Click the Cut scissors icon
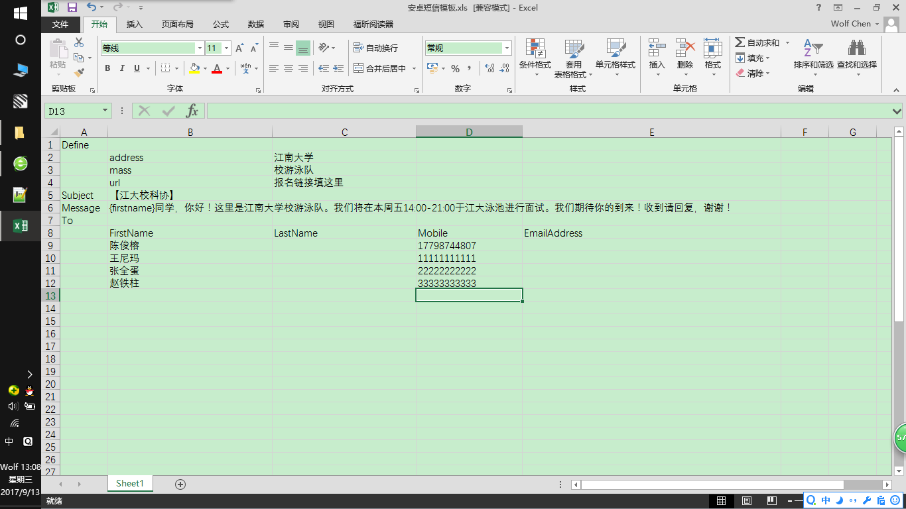Viewport: 906px width, 509px height. (x=80, y=42)
